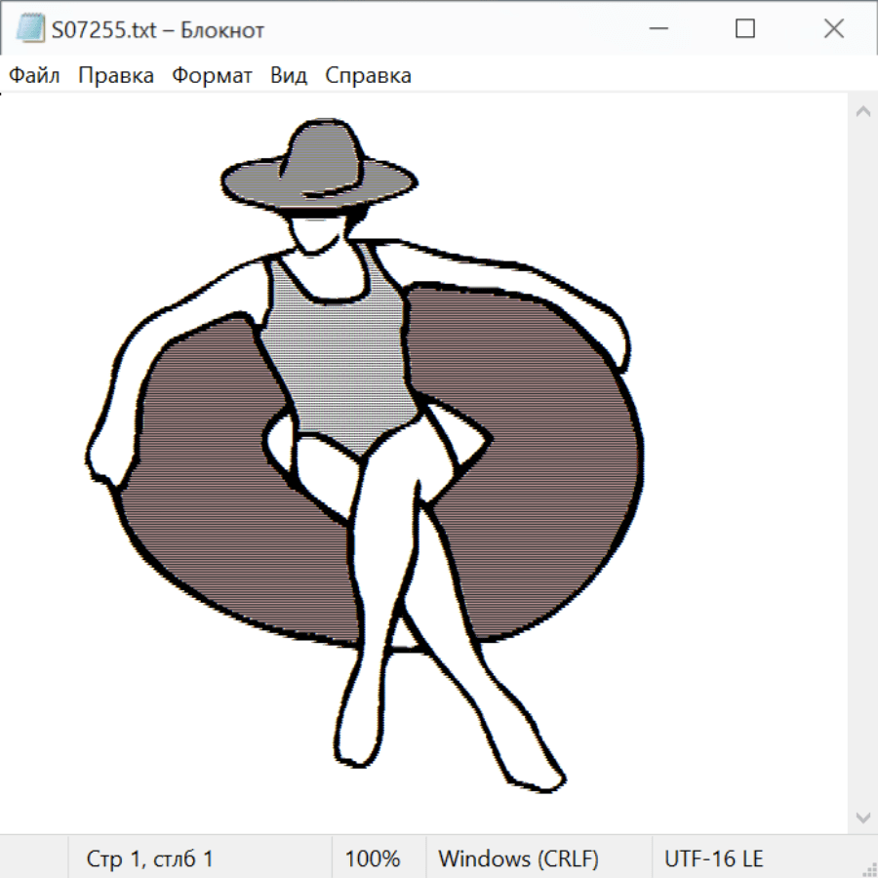The width and height of the screenshot is (878, 878).
Task: Maximize the Блокнот window
Action: click(745, 29)
